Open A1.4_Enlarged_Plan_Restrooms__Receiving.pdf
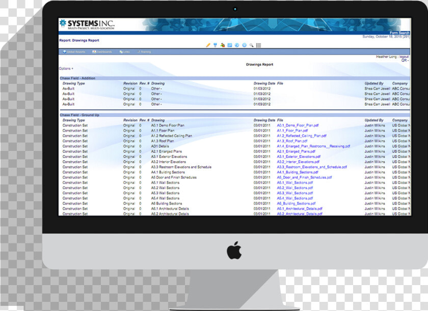The image size is (428, 311). click(313, 146)
